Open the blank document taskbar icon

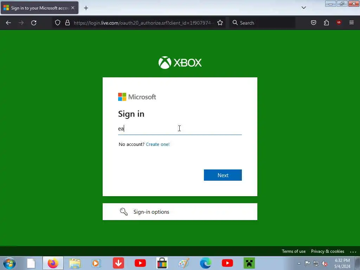pyautogui.click(x=31, y=263)
